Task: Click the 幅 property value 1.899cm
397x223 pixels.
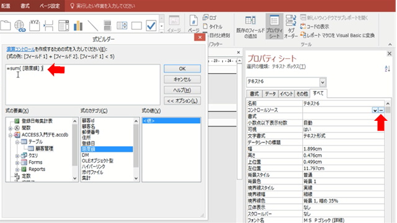Action: (x=343, y=149)
